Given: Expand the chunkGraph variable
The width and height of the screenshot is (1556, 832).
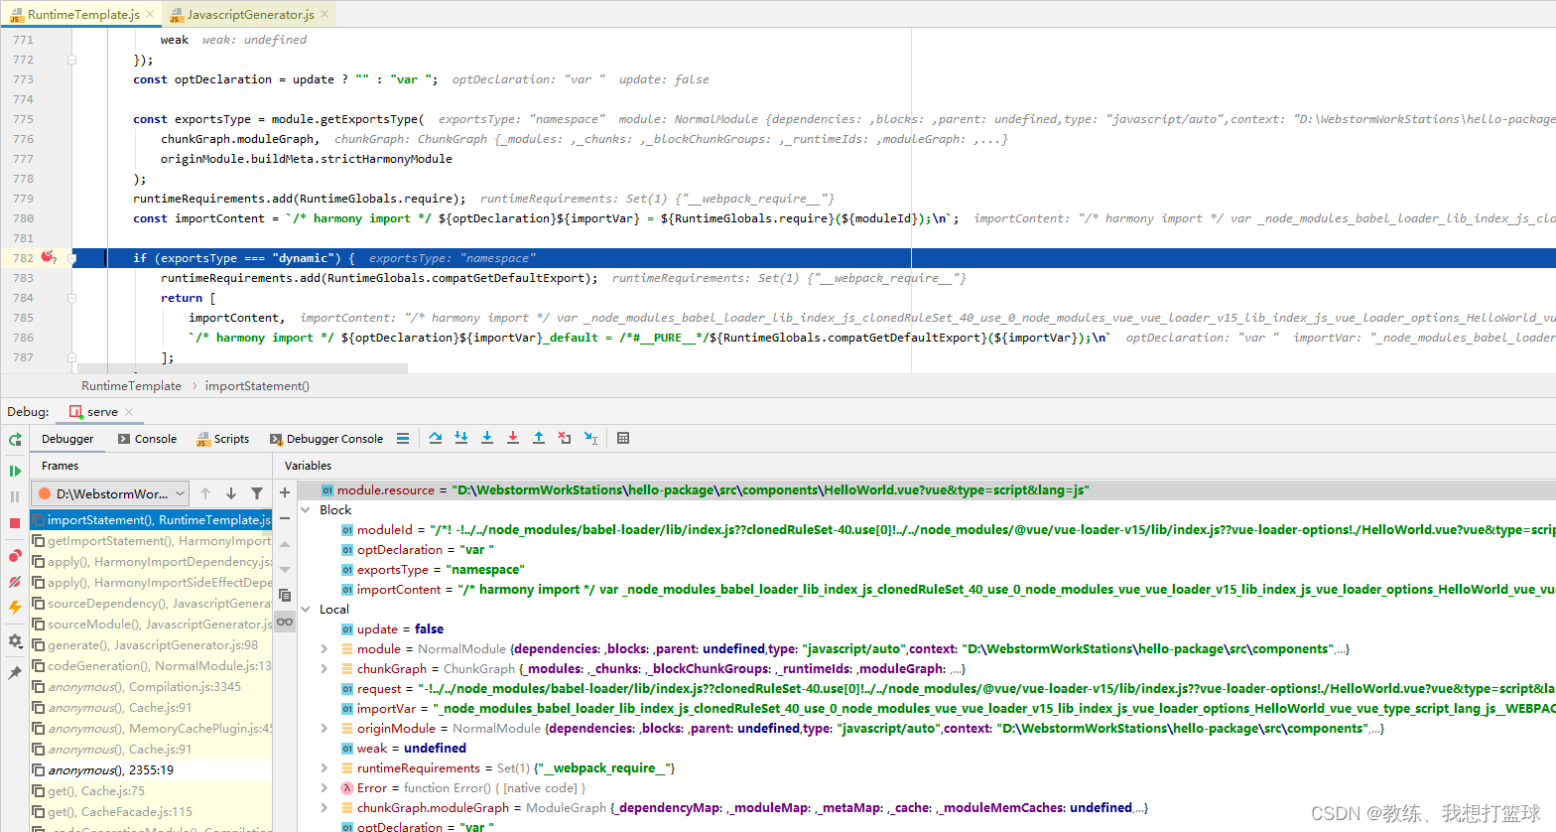Looking at the screenshot, I should tap(324, 669).
